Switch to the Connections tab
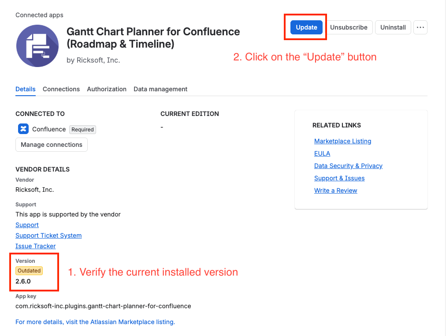The width and height of the screenshot is (446, 336). pyautogui.click(x=61, y=89)
